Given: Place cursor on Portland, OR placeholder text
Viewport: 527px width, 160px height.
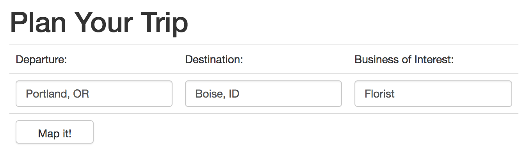Looking at the screenshot, I should (57, 94).
